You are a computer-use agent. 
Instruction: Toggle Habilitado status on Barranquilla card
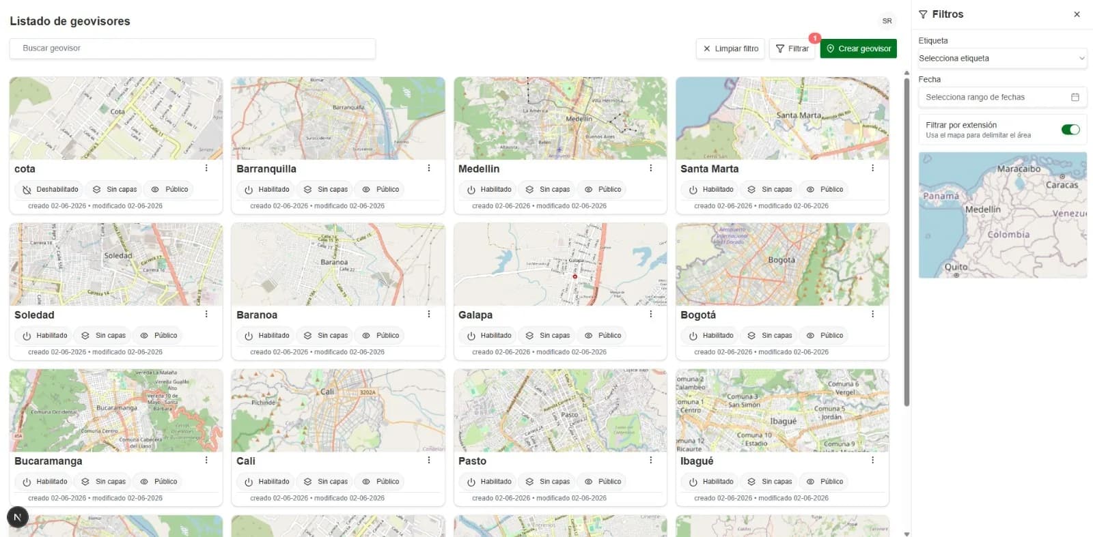[266, 190]
